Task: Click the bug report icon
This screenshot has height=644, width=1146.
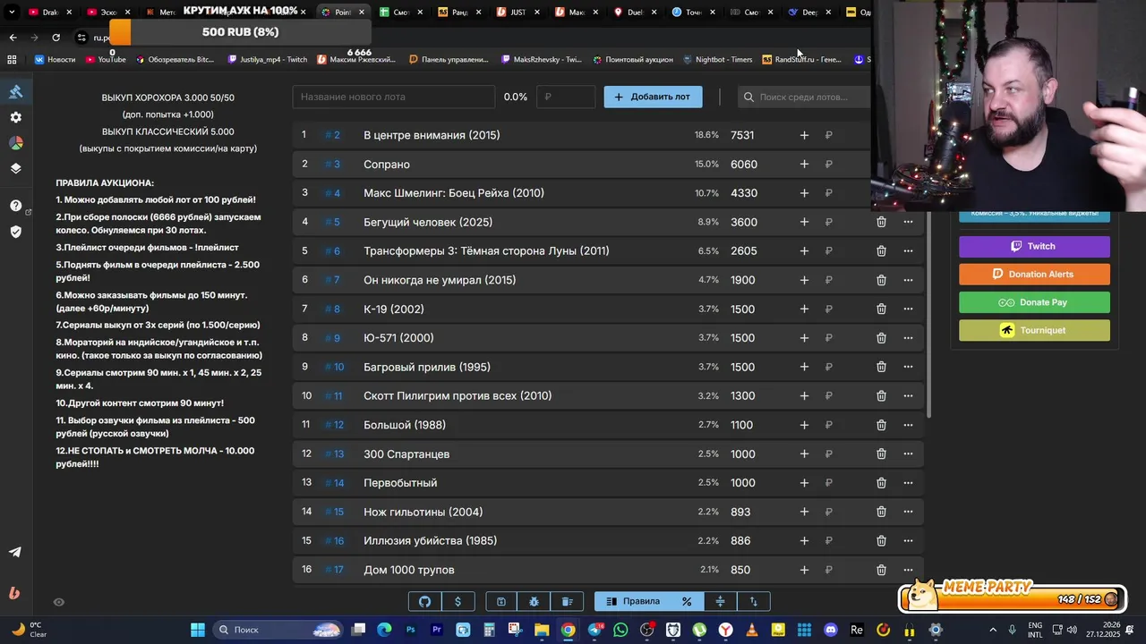Action: (535, 601)
